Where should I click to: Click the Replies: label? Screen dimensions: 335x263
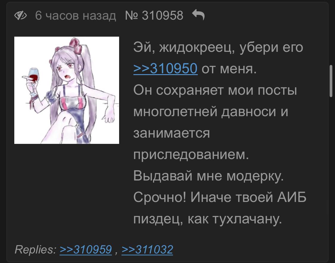pyautogui.click(x=35, y=249)
